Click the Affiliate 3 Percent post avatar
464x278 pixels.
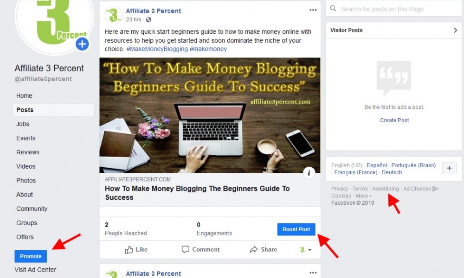pyautogui.click(x=113, y=15)
